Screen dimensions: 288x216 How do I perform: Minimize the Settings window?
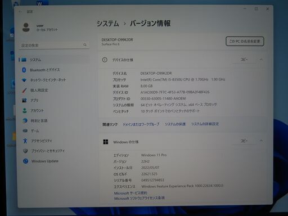point(245,8)
